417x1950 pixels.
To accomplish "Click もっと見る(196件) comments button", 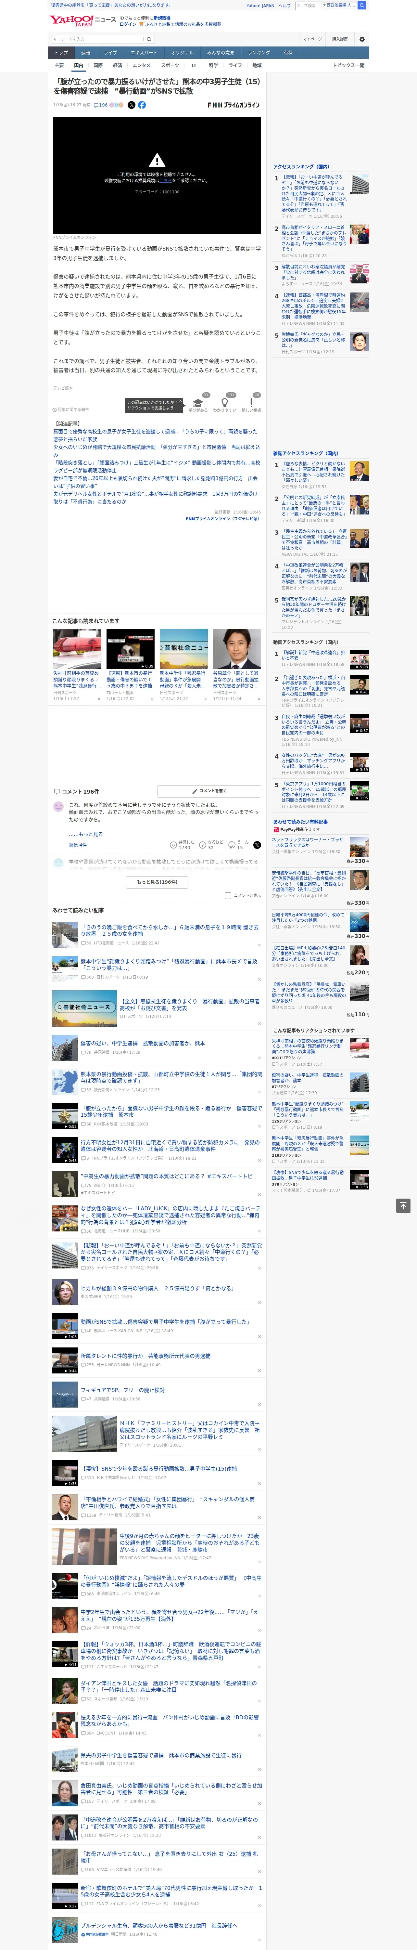I will (x=158, y=882).
